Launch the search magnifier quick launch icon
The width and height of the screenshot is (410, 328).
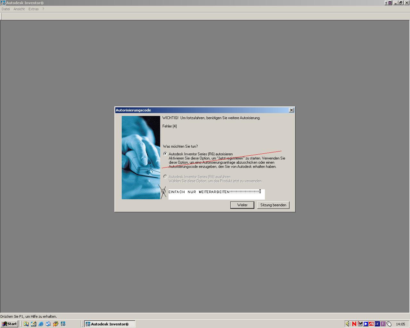point(26,324)
